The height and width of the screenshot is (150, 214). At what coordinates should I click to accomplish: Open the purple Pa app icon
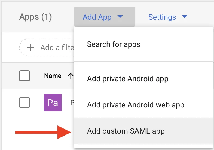pyautogui.click(x=53, y=103)
